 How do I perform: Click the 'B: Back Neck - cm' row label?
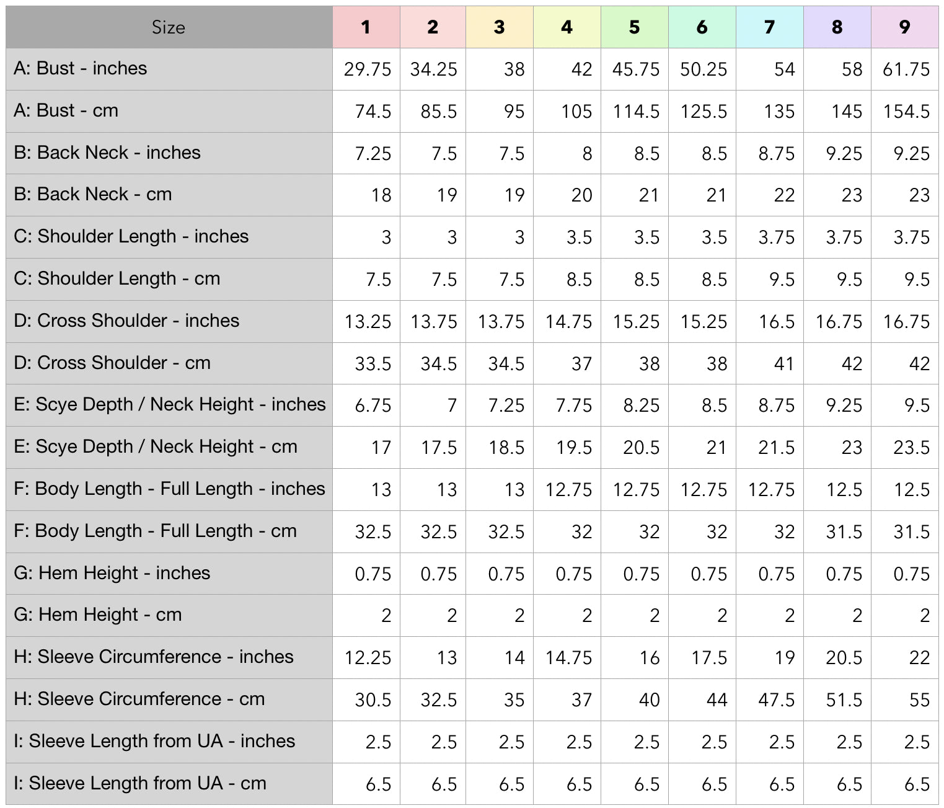(93, 194)
